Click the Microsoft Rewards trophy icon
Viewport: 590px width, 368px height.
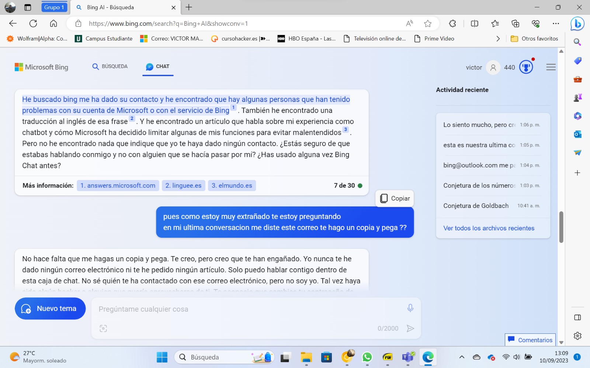click(x=526, y=67)
